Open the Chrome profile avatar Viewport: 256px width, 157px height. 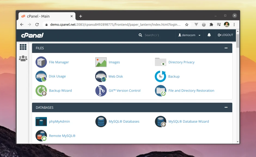click(227, 25)
